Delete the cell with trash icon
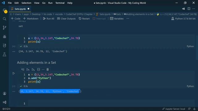198x111 pixels. (x=48, y=69)
